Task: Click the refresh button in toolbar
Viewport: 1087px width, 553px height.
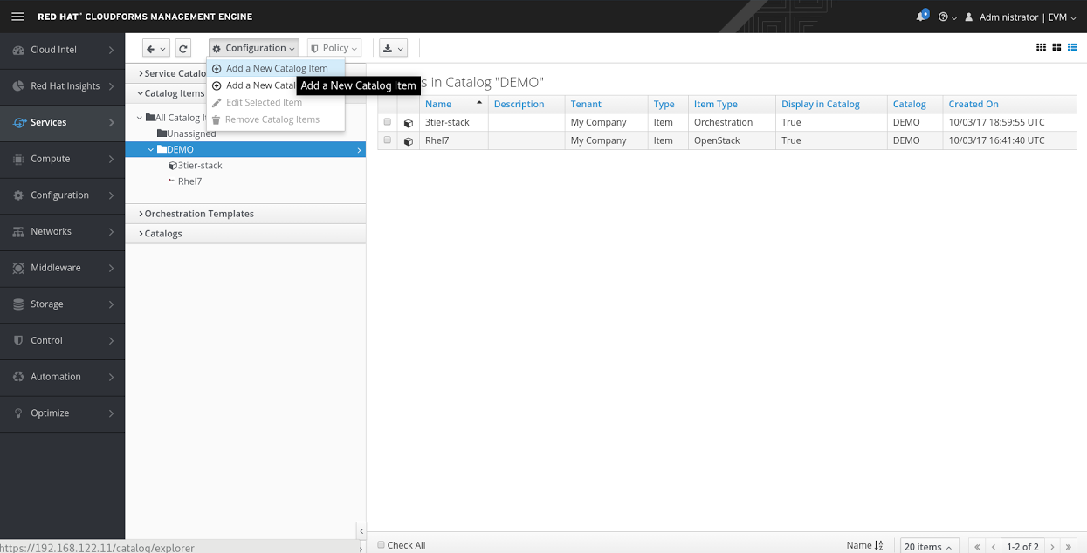Action: click(182, 49)
